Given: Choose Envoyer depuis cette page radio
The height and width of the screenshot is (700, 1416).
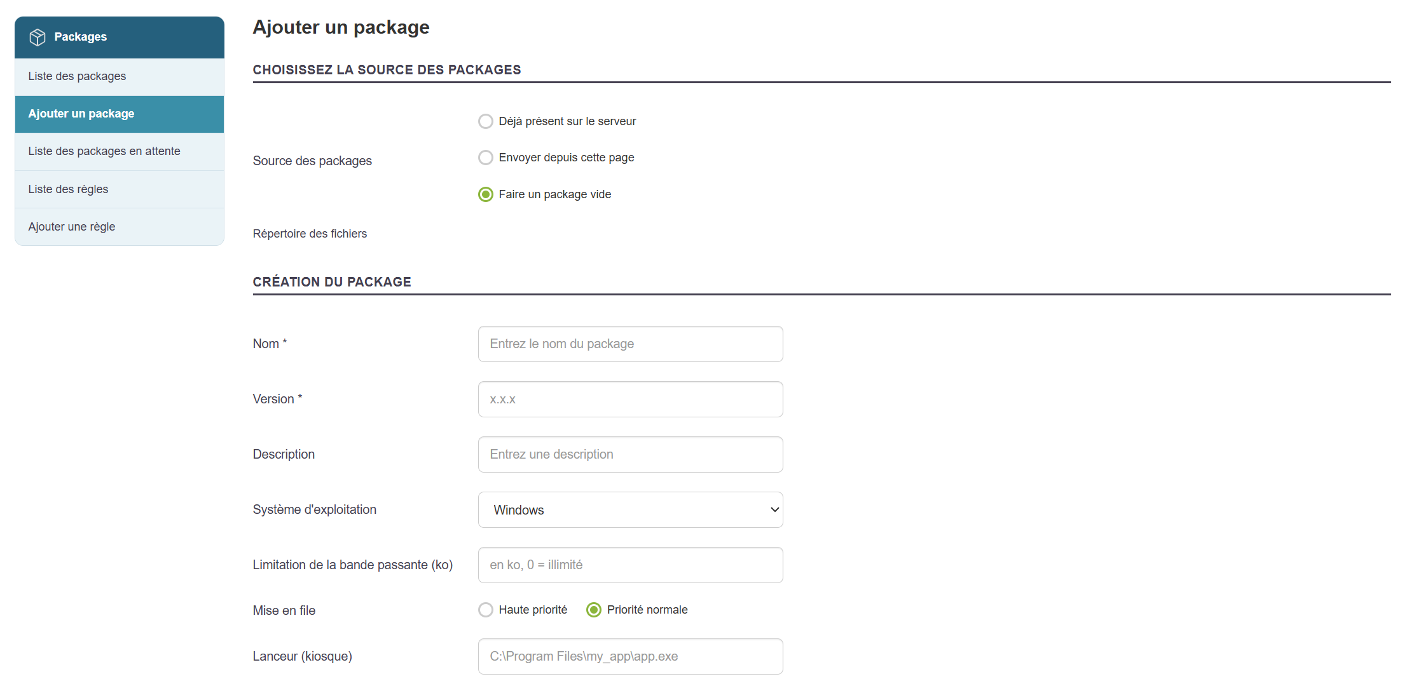Looking at the screenshot, I should 486,158.
